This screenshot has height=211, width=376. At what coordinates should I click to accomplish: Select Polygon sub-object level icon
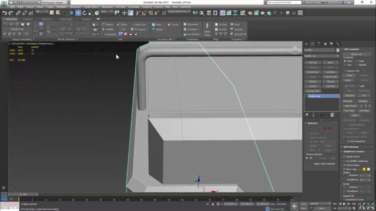pyautogui.click(x=325, y=128)
